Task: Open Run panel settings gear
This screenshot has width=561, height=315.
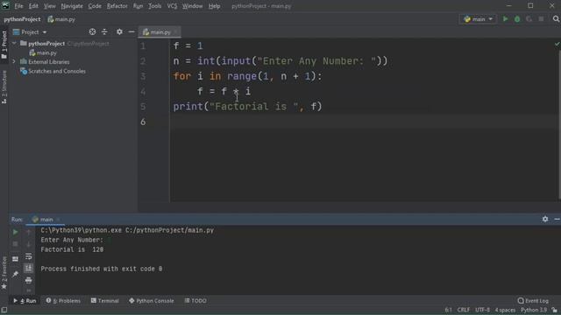Action: [x=545, y=219]
